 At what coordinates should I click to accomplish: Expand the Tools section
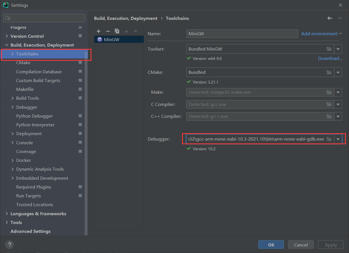point(7,222)
